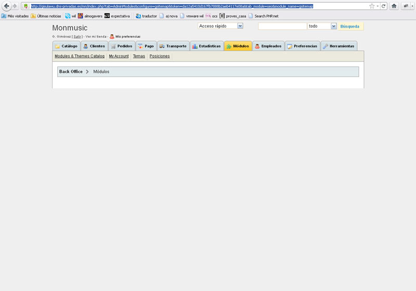
Task: Open the todo search scope dropdown
Action: click(322, 26)
